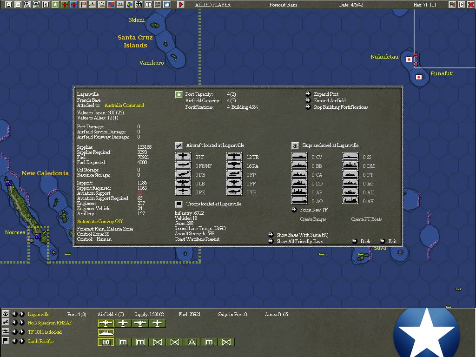Image resolution: width=476 pixels, height=357 pixels.
Task: Toggle the Control: Human setting
Action: pos(94,239)
